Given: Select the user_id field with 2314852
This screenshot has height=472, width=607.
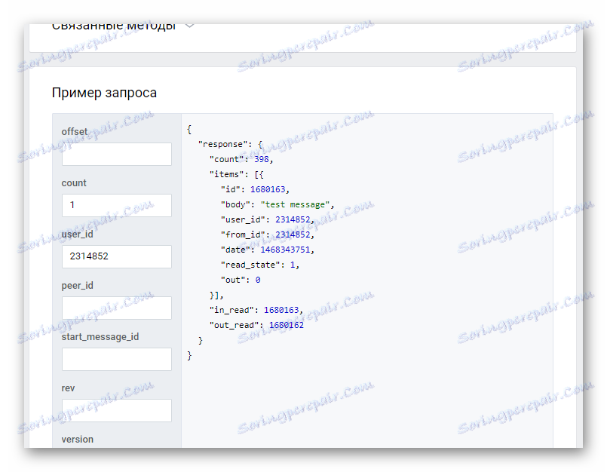Looking at the screenshot, I should (116, 256).
